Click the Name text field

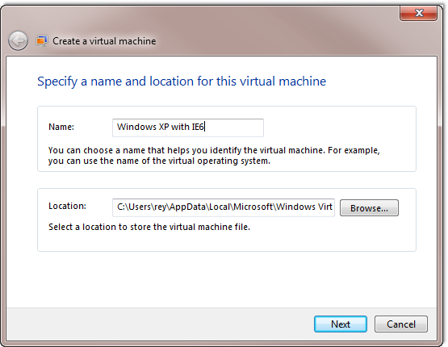188,128
